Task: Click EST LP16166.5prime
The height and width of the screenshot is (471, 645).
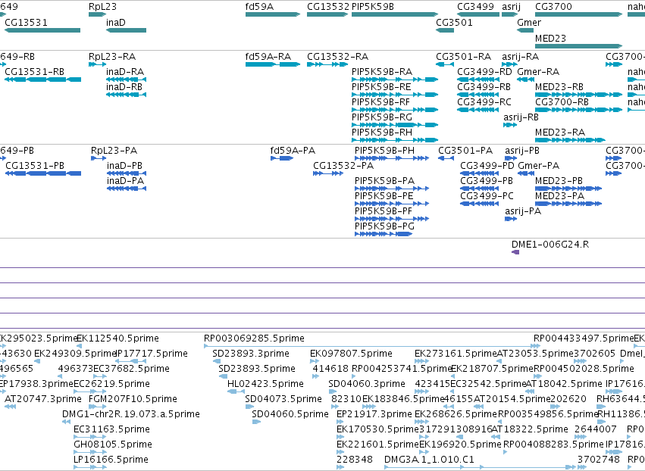Action: coord(90,467)
